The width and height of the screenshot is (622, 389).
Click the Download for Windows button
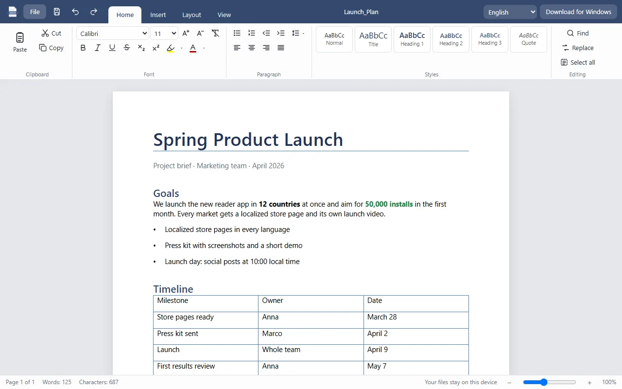tap(578, 12)
